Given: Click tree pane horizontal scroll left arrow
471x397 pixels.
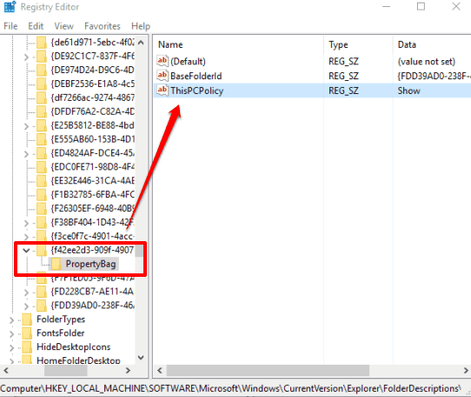Looking at the screenshot, I should pos(6,370).
